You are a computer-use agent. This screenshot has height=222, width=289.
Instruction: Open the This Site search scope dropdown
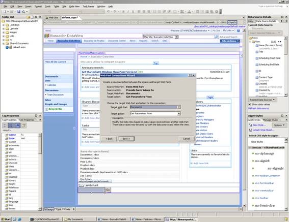pyautogui.click(x=176, y=37)
